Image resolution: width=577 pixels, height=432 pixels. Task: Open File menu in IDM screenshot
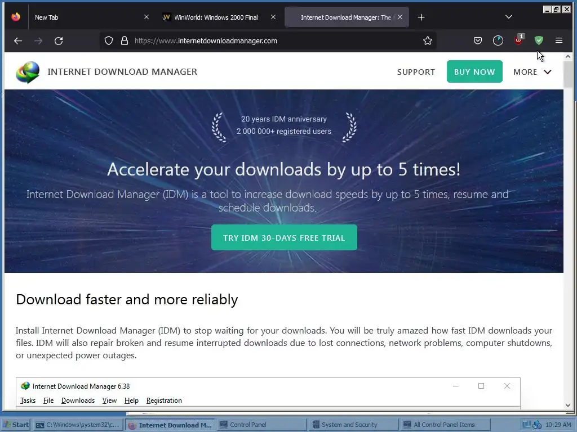point(48,400)
